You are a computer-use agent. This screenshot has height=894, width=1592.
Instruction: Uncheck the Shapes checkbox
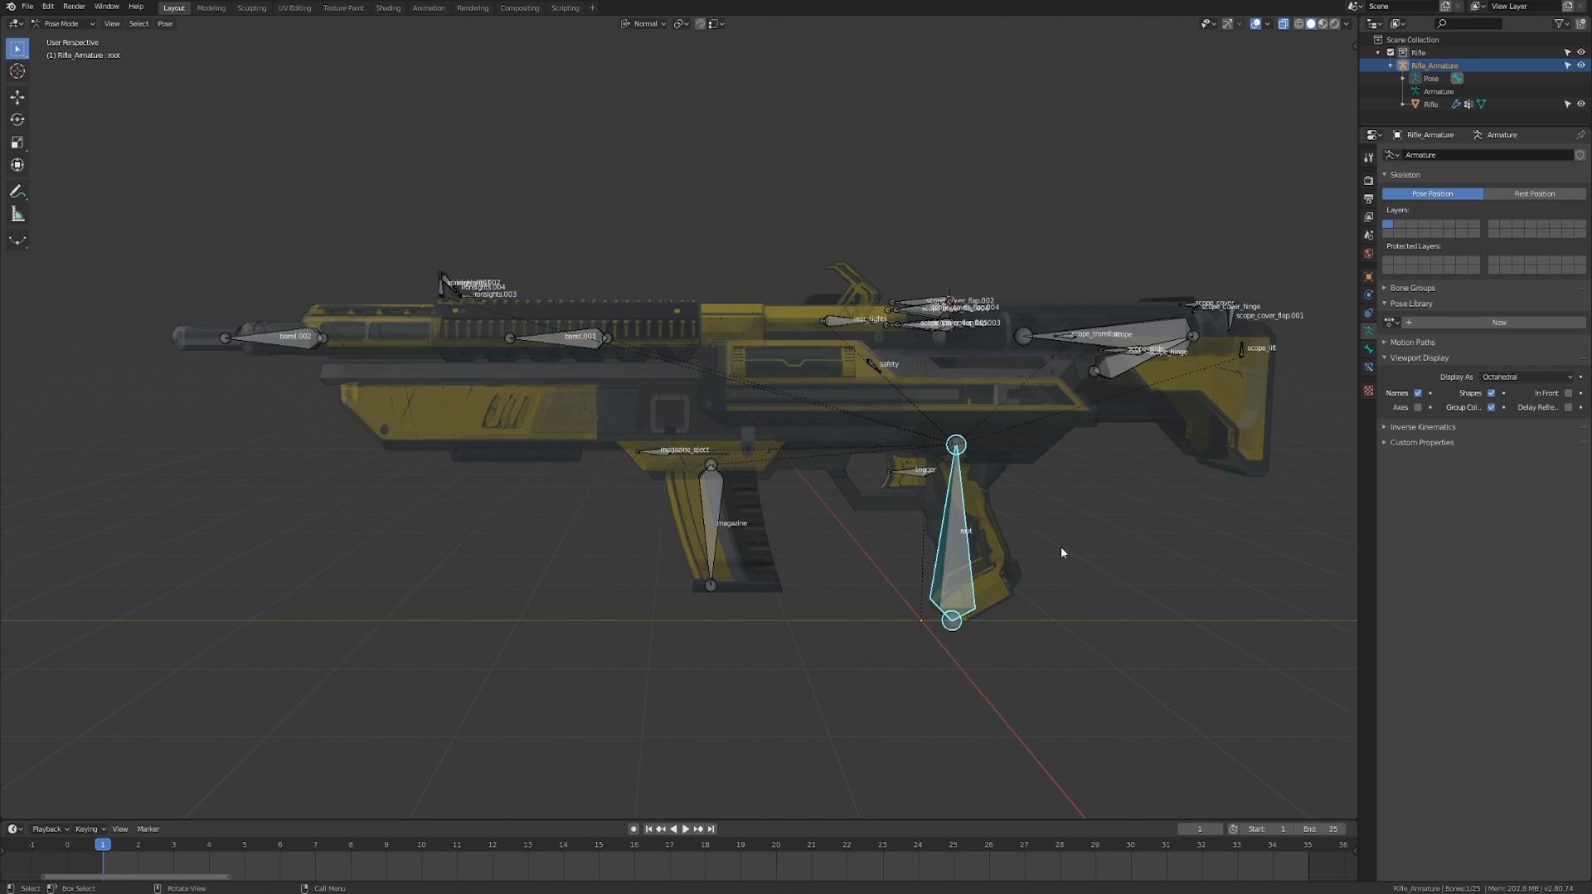click(1491, 393)
